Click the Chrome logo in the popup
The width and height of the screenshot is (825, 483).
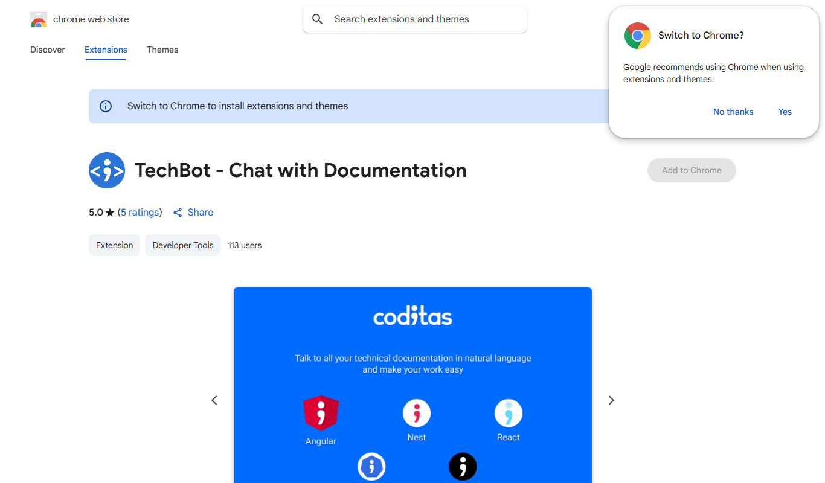coord(638,36)
